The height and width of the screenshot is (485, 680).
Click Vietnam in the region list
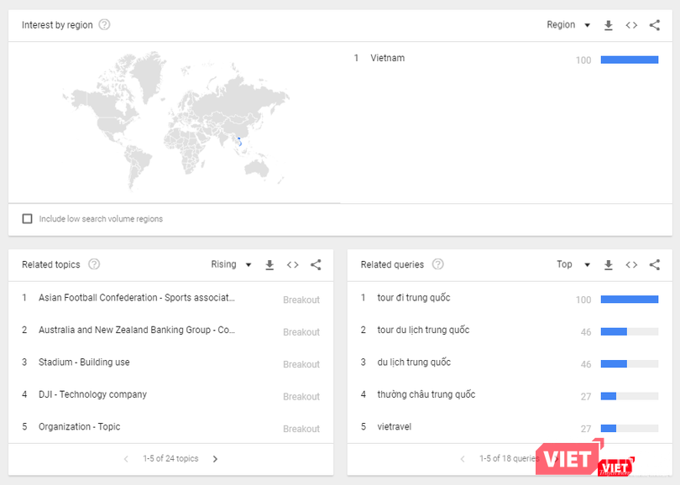click(x=387, y=58)
